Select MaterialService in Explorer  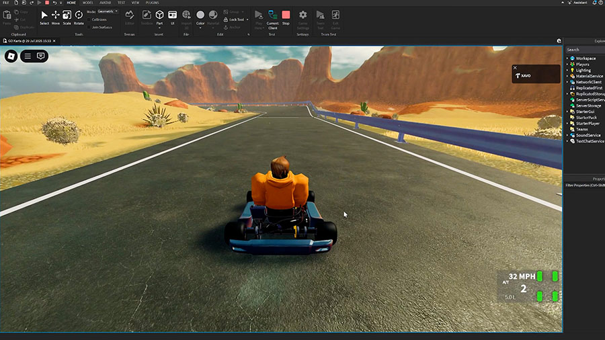[586, 77]
